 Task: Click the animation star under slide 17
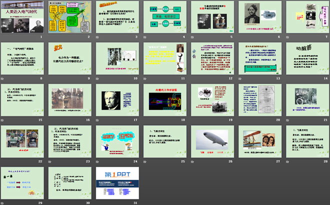(97, 120)
